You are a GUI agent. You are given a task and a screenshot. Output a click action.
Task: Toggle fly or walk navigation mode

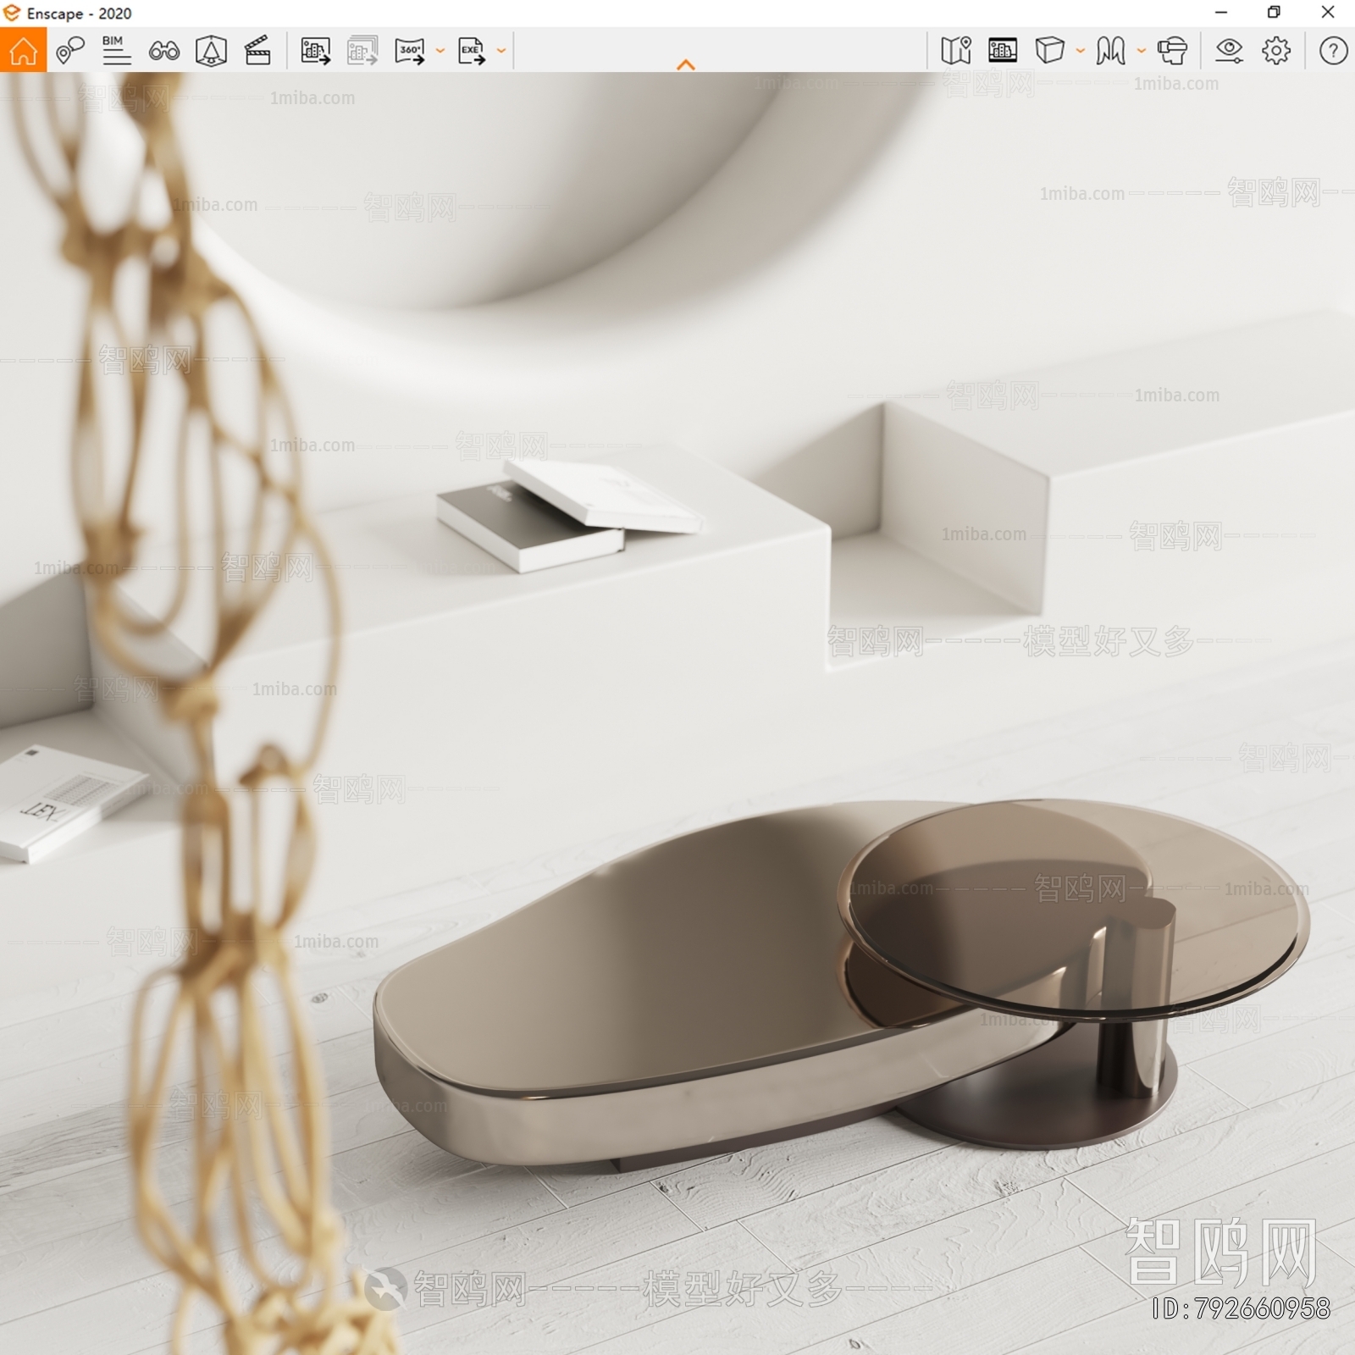click(x=1110, y=51)
